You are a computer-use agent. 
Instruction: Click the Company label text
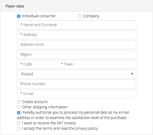[x=91, y=16]
